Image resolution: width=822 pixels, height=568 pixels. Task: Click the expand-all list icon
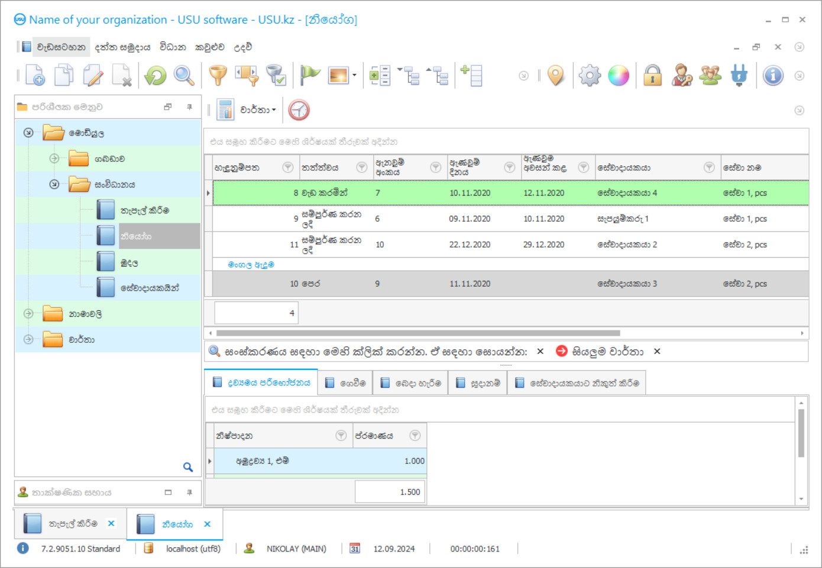pos(380,75)
